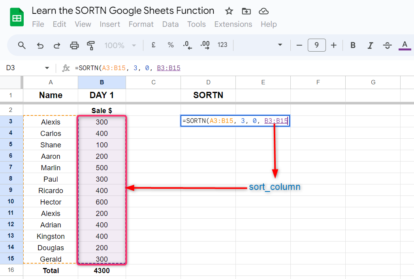Open the Insert menu
Image resolution: width=414 pixels, height=279 pixels.
[110, 24]
